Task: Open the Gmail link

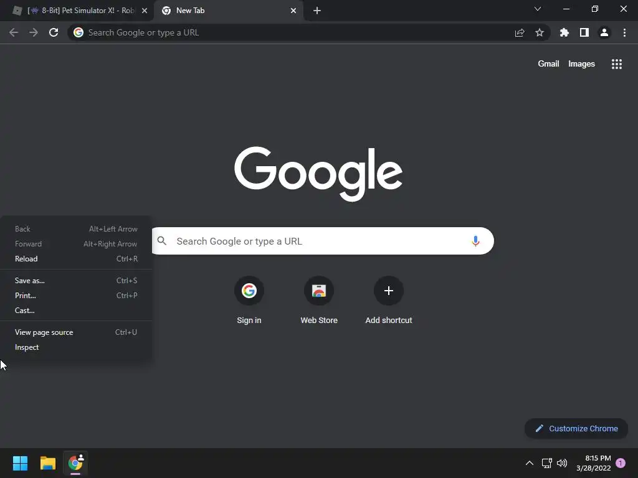Action: point(548,64)
